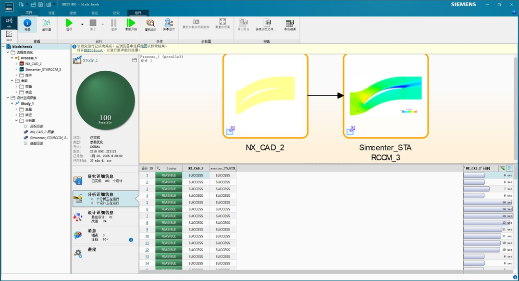
Task: Click the 重新开始 (Restart) icon
Action: [x=131, y=23]
